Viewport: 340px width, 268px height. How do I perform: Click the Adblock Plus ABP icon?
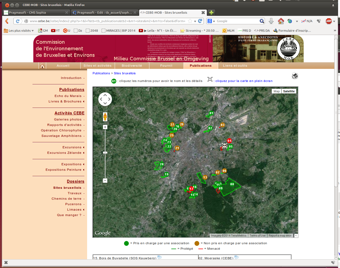pyautogui.click(x=329, y=21)
